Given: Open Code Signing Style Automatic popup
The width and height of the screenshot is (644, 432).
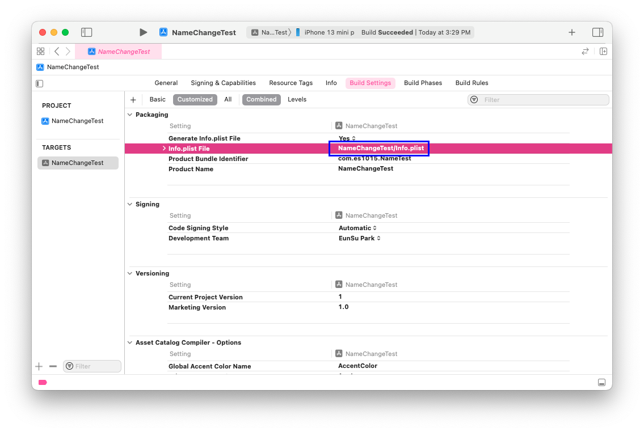Looking at the screenshot, I should (357, 228).
